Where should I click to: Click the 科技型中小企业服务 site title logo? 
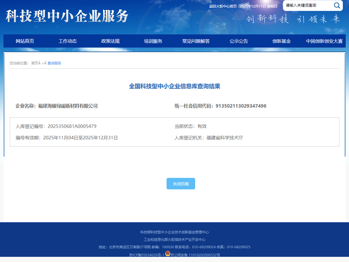pyautogui.click(x=67, y=16)
